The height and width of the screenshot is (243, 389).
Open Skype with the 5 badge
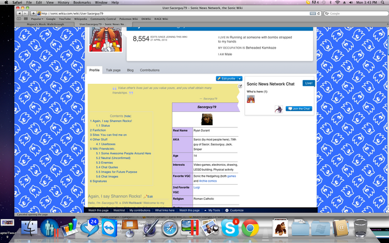coord(230,228)
